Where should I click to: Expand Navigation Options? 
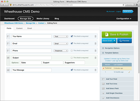[x=117, y=48]
